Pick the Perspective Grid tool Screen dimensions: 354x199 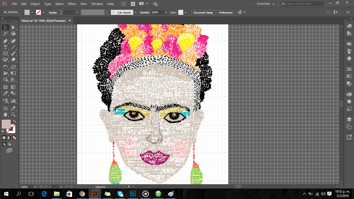pos(13,80)
